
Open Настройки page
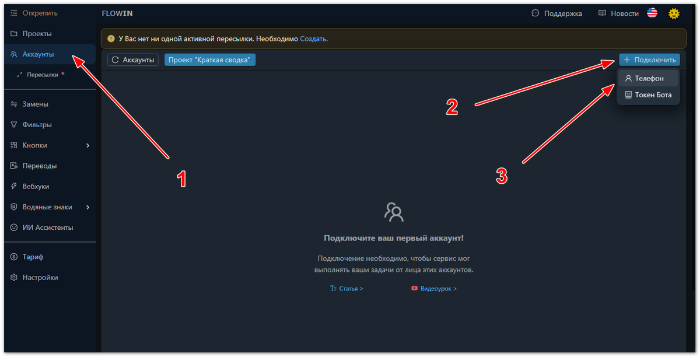(50, 277)
